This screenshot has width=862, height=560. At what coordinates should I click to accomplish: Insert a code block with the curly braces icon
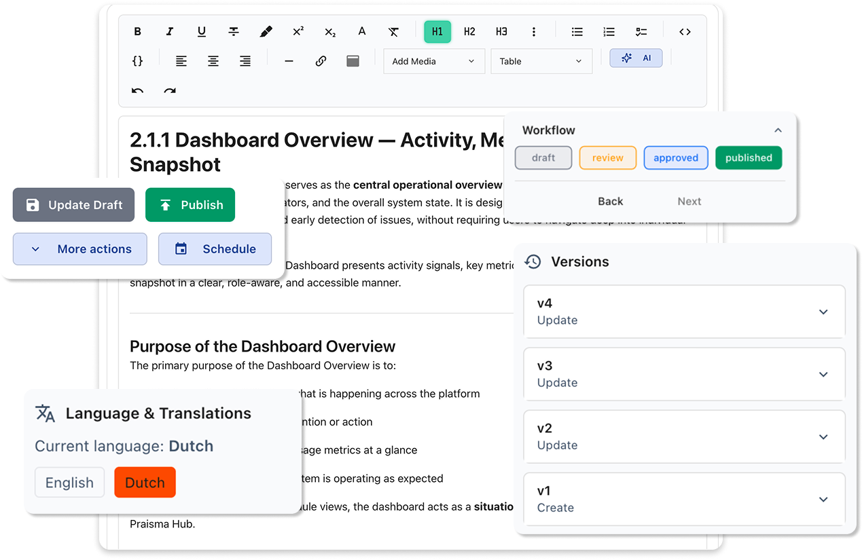click(x=138, y=61)
